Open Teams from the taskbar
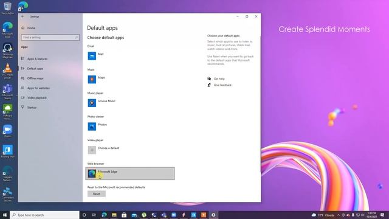The image size is (389, 219). point(164,215)
